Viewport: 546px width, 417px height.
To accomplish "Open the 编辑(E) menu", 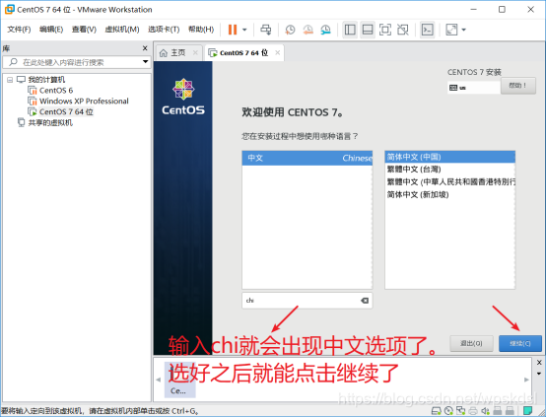I will pos(51,30).
